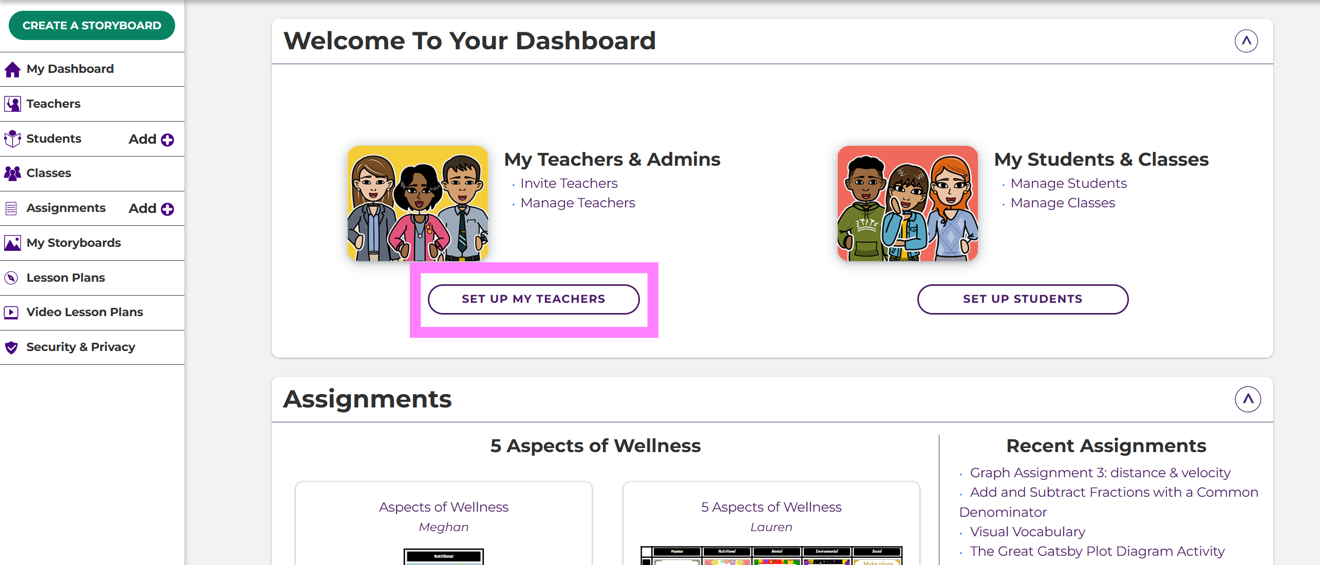1320x565 pixels.
Task: Click the Set Up My Teachers button
Action: point(534,299)
